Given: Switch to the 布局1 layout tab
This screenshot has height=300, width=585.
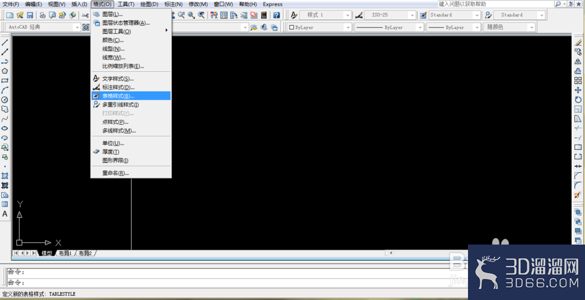Looking at the screenshot, I should tap(66, 253).
